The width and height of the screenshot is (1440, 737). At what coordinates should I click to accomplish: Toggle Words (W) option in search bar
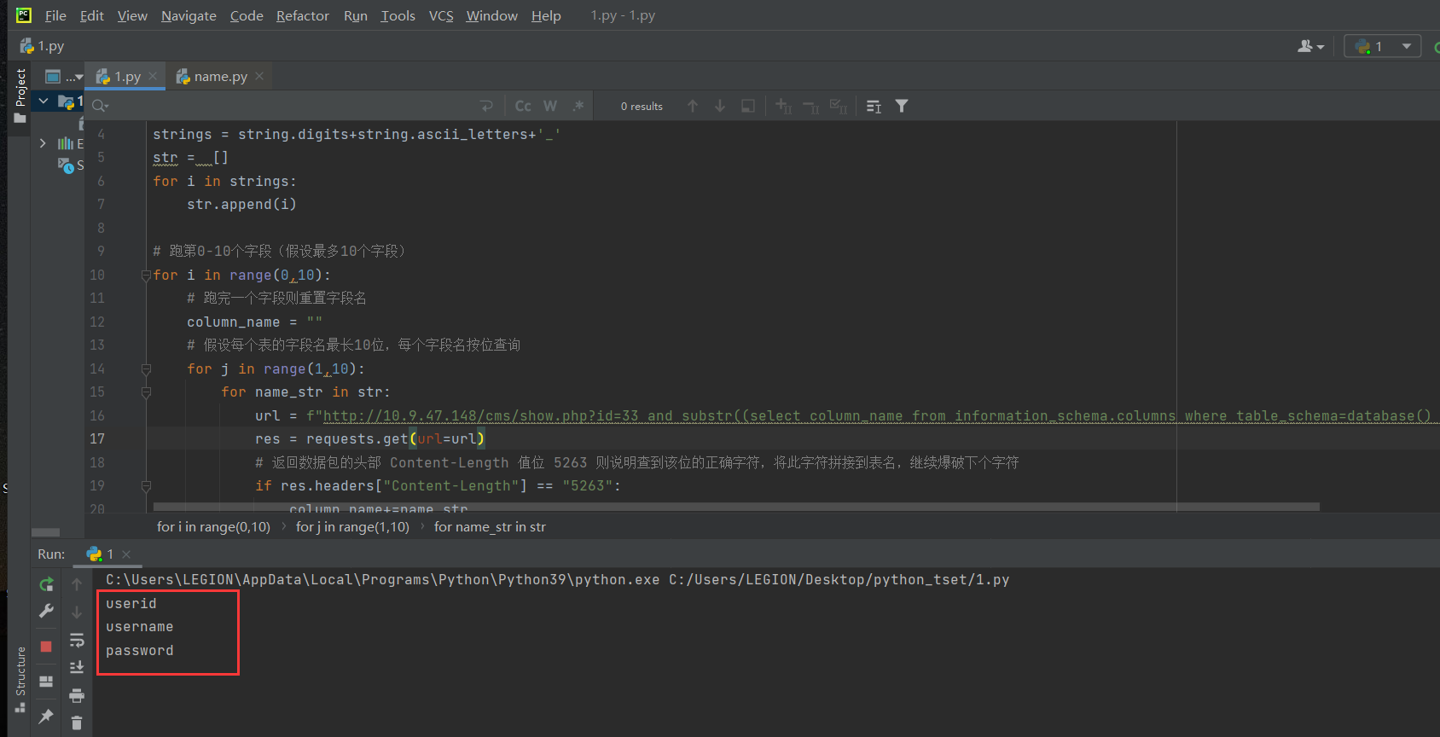(x=550, y=106)
